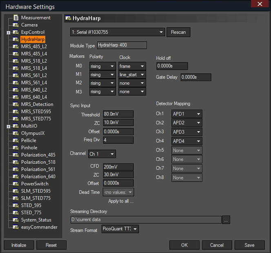This screenshot has height=253, width=271.
Task: Click the Initialize button
Action: coord(19,245)
